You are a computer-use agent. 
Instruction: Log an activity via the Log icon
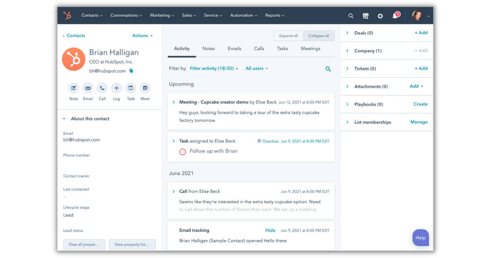[116, 88]
